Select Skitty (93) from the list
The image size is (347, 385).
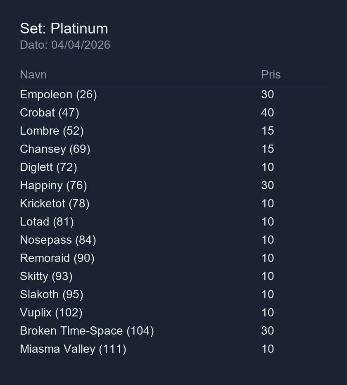[x=46, y=276]
